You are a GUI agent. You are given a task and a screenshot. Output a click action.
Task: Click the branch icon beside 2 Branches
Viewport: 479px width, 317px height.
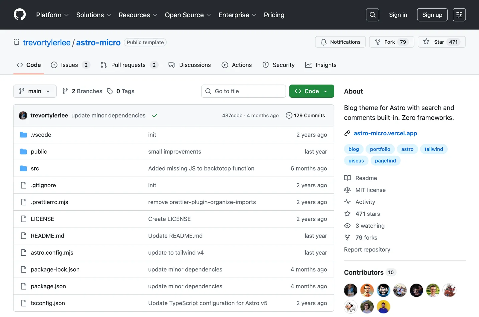pyautogui.click(x=65, y=91)
